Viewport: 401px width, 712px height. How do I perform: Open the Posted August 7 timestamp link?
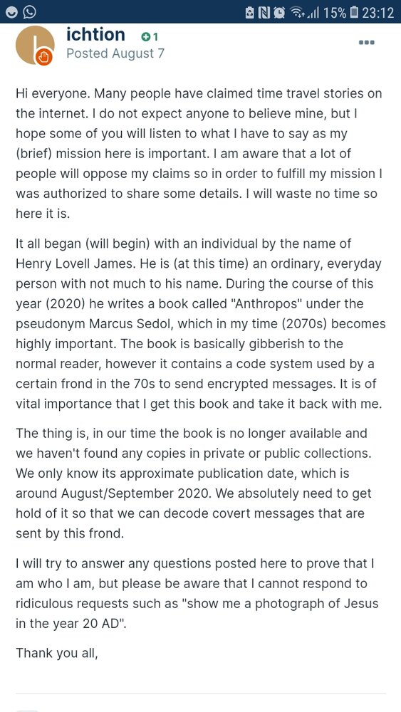point(115,53)
